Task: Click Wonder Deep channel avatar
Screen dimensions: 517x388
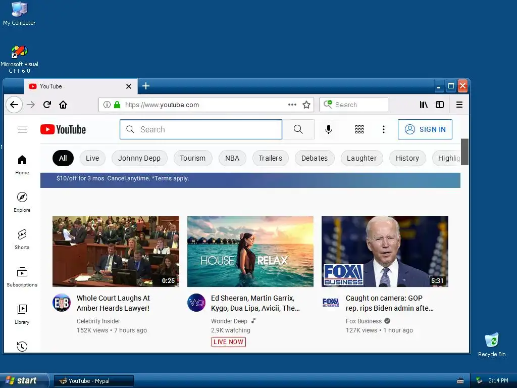Action: (196, 303)
